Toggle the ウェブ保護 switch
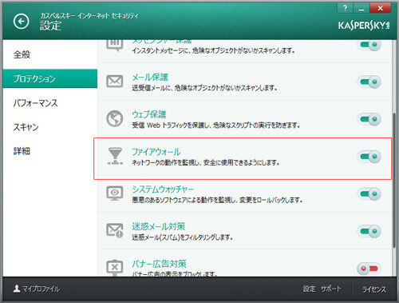Viewport: 399px width, 303px height. [369, 119]
